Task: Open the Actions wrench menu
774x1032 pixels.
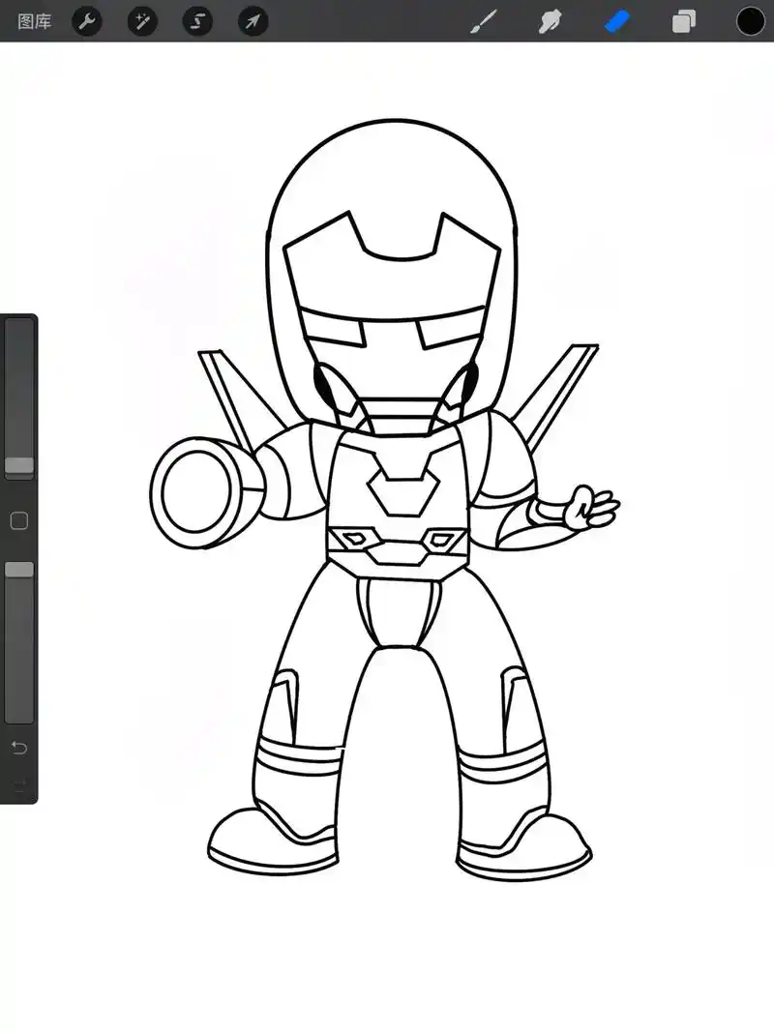Action: (87, 21)
